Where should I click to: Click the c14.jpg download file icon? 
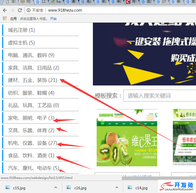coord(129,188)
